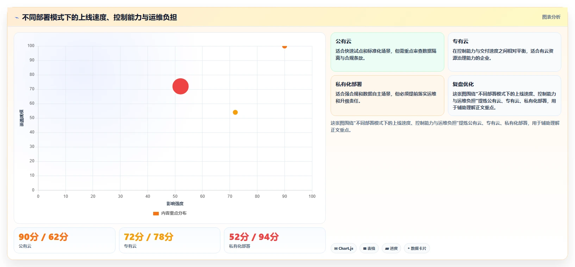This screenshot has height=267, width=575.
Task: Open the 私有化部署 description card
Action: 387,96
